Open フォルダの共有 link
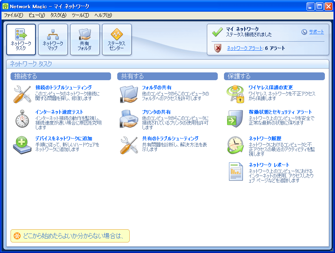This screenshot has width=335, height=253. tap(157, 88)
